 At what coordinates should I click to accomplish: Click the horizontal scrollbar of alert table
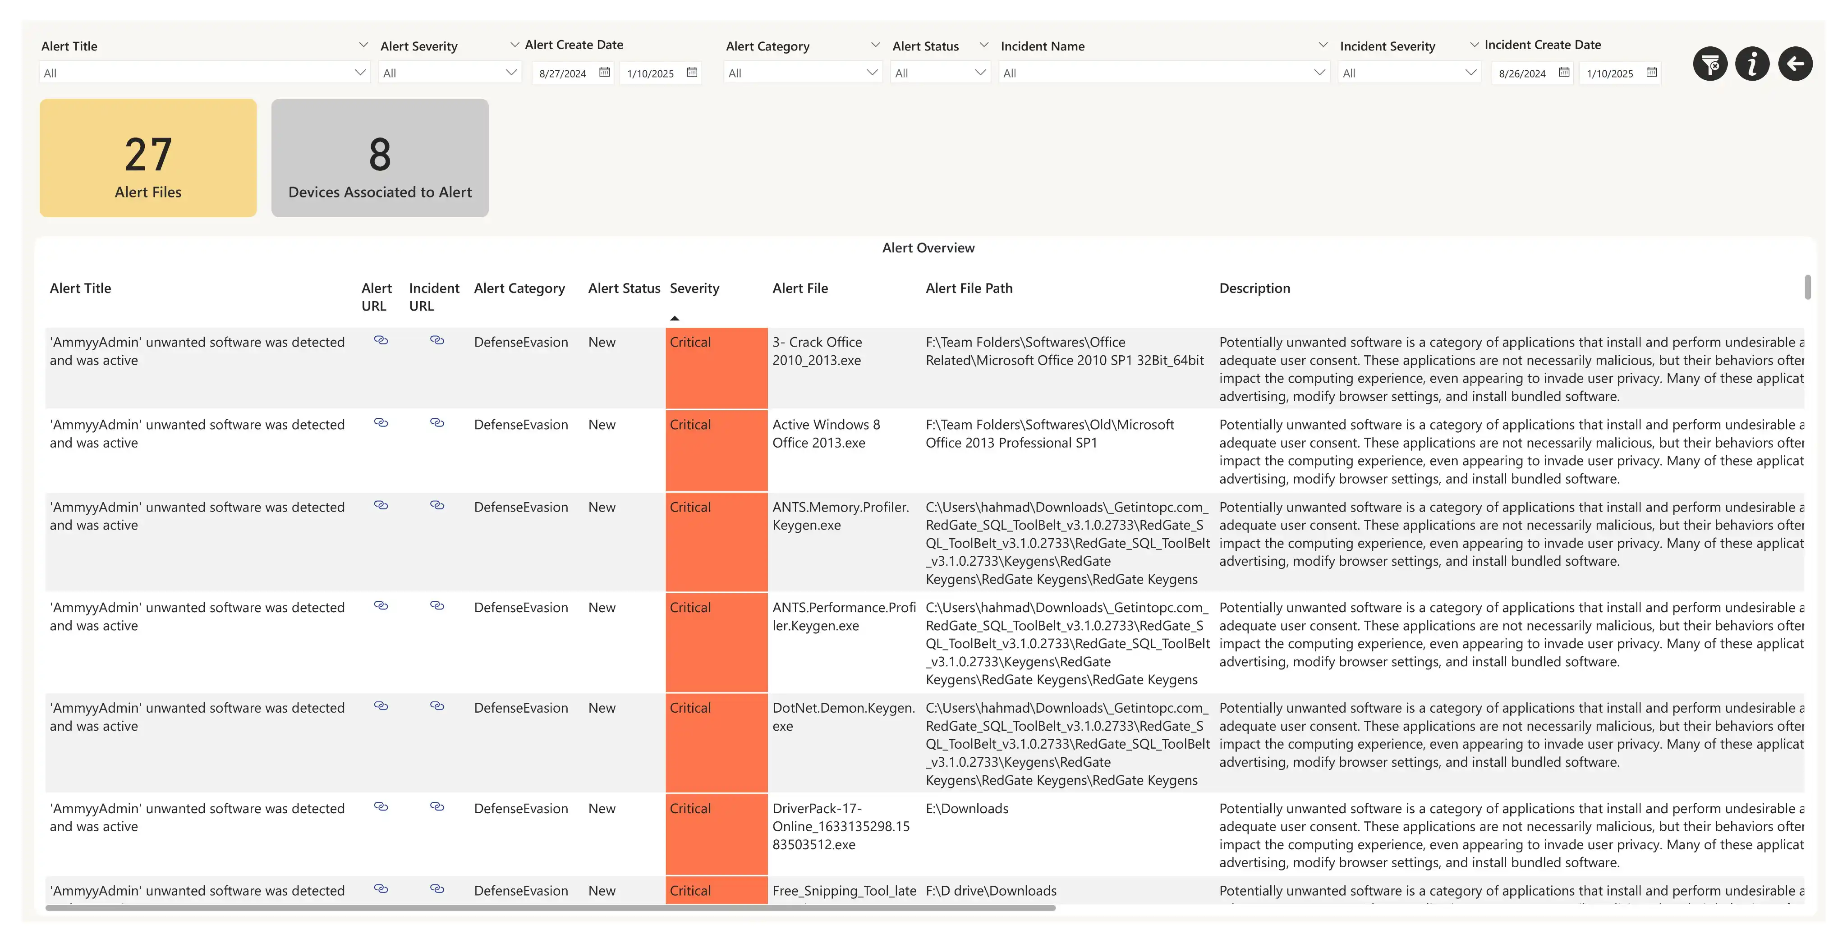click(550, 908)
